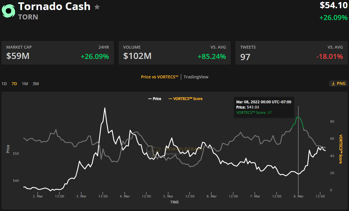The height and width of the screenshot is (211, 349).
Task: Toggle the Price series in legend
Action: click(x=155, y=99)
